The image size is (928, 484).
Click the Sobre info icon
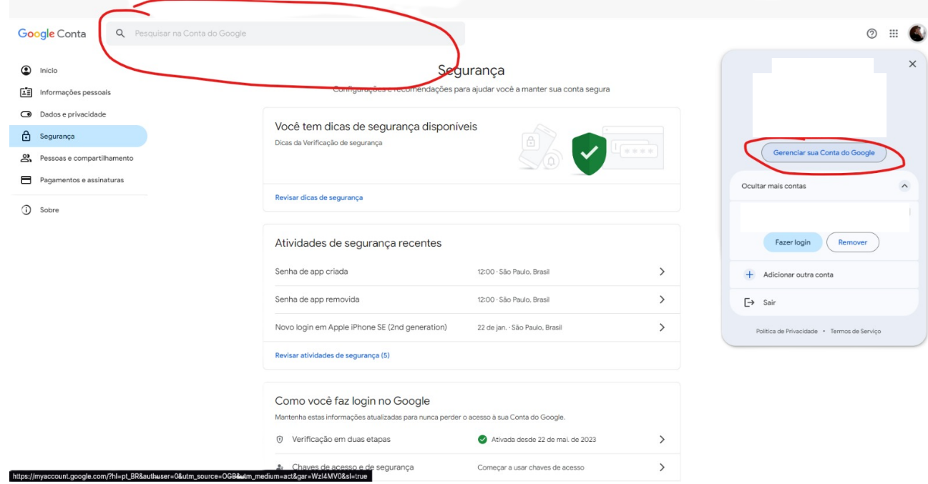point(26,210)
